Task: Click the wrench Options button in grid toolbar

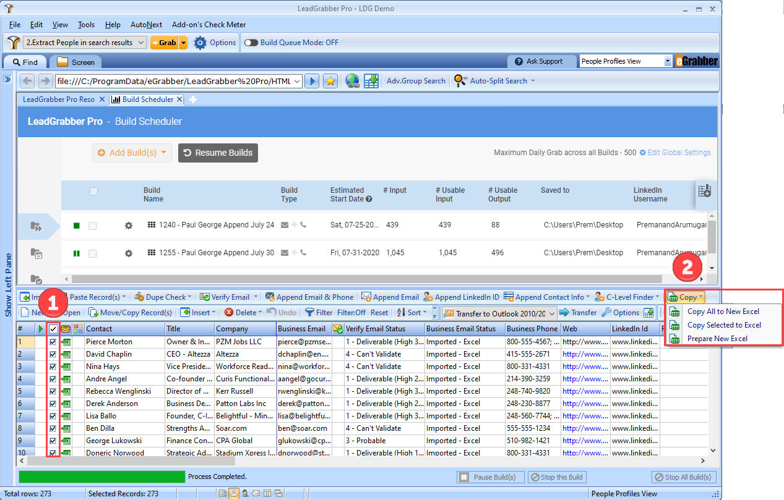Action: click(621, 313)
